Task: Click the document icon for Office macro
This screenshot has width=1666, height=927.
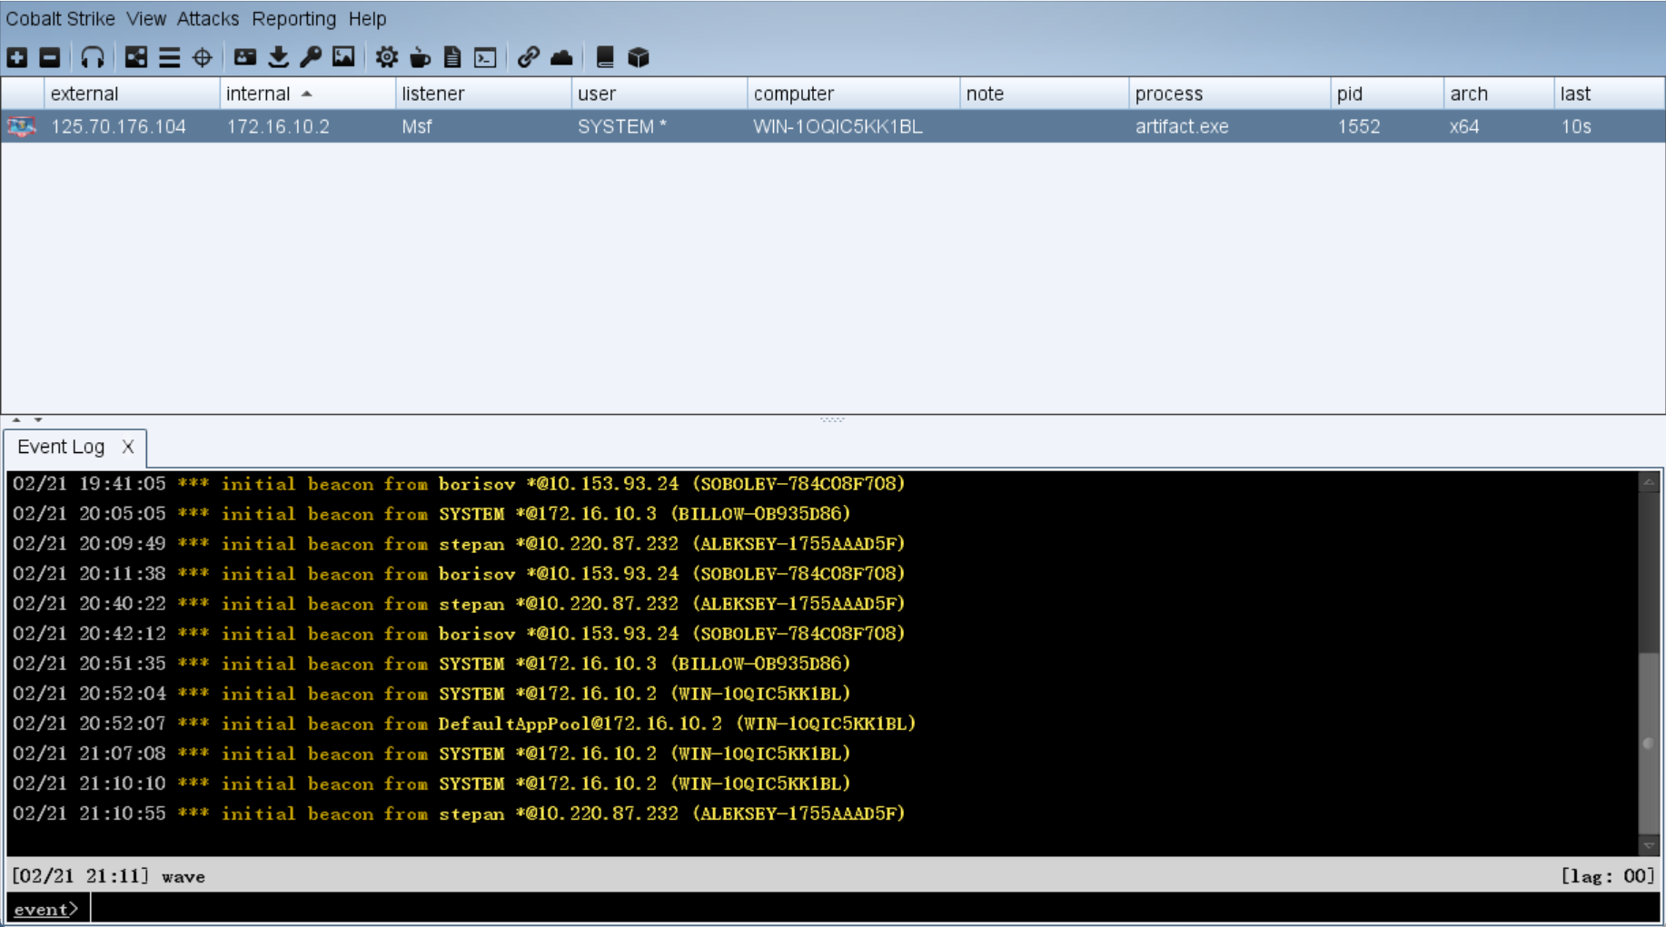Action: pyautogui.click(x=452, y=58)
